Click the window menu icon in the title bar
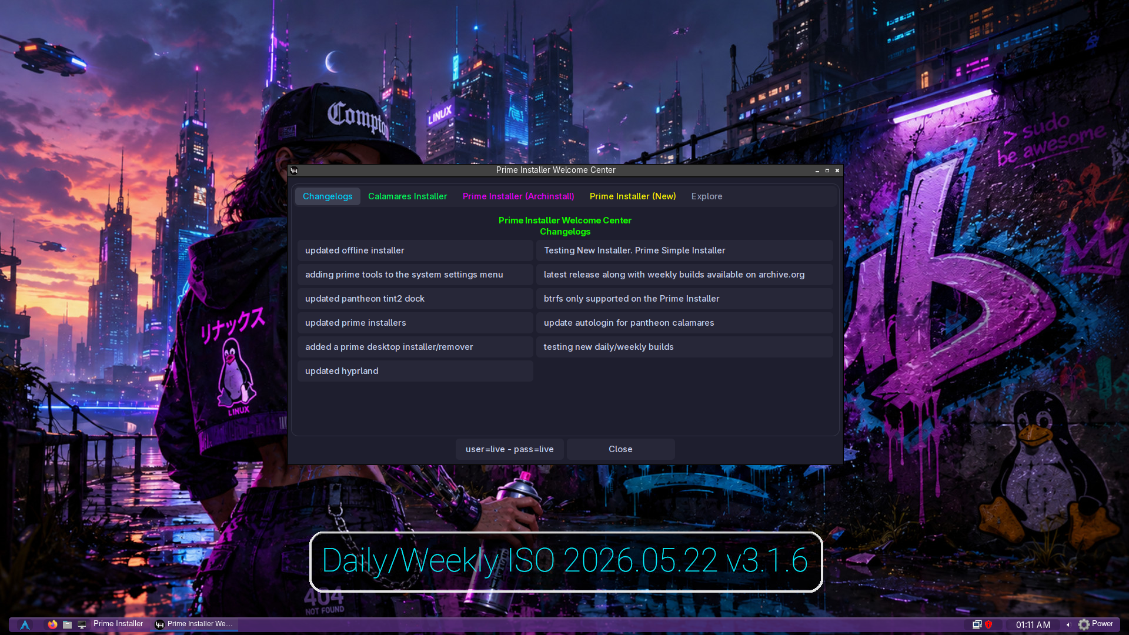This screenshot has width=1129, height=635. (294, 171)
